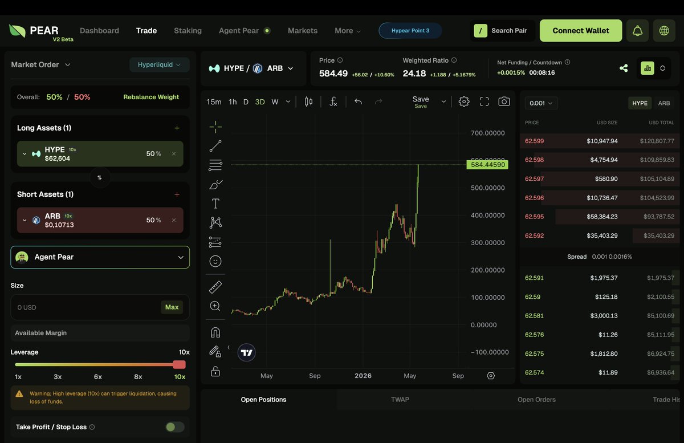Image resolution: width=684 pixels, height=443 pixels.
Task: Toggle magnet mode on the chart
Action: pyautogui.click(x=215, y=332)
